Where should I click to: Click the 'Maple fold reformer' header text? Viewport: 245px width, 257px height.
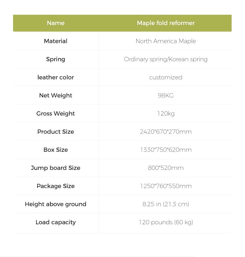click(x=166, y=23)
